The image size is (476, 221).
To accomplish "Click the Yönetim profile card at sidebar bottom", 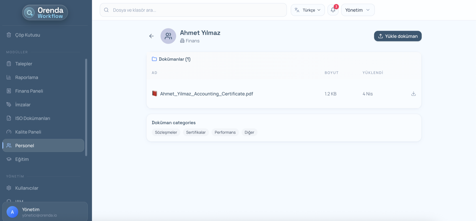I will (x=45, y=212).
